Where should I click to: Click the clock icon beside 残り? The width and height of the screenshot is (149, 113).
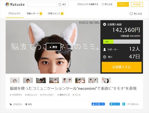(x=105, y=57)
